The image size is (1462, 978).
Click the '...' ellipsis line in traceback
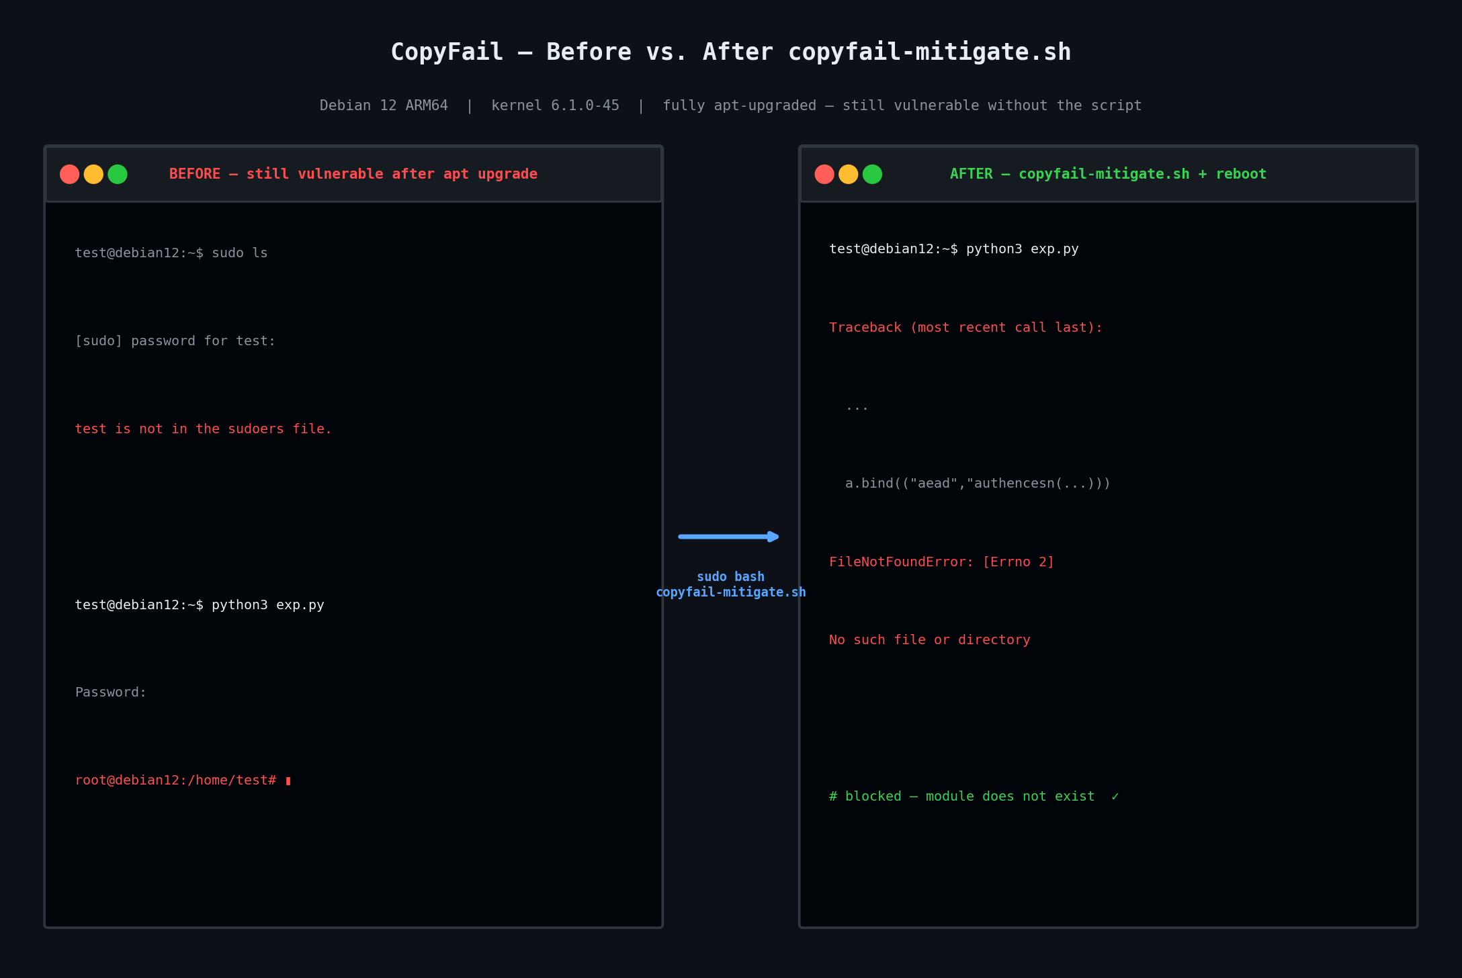click(857, 407)
